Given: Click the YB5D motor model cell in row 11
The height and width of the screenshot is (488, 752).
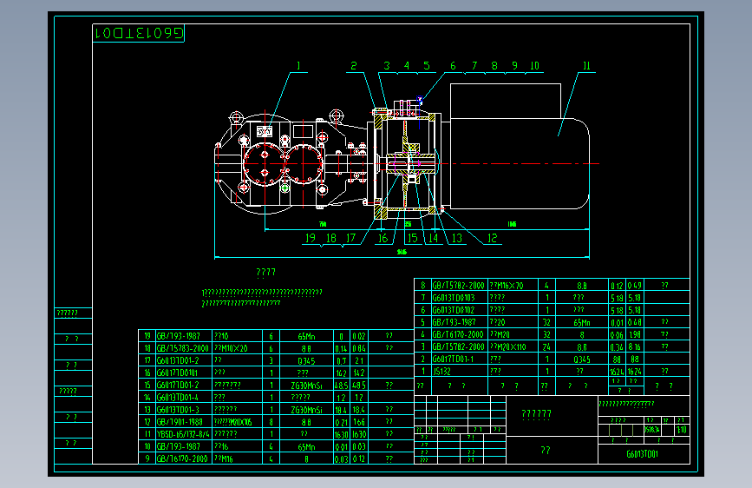Looking at the screenshot, I should 183,434.
